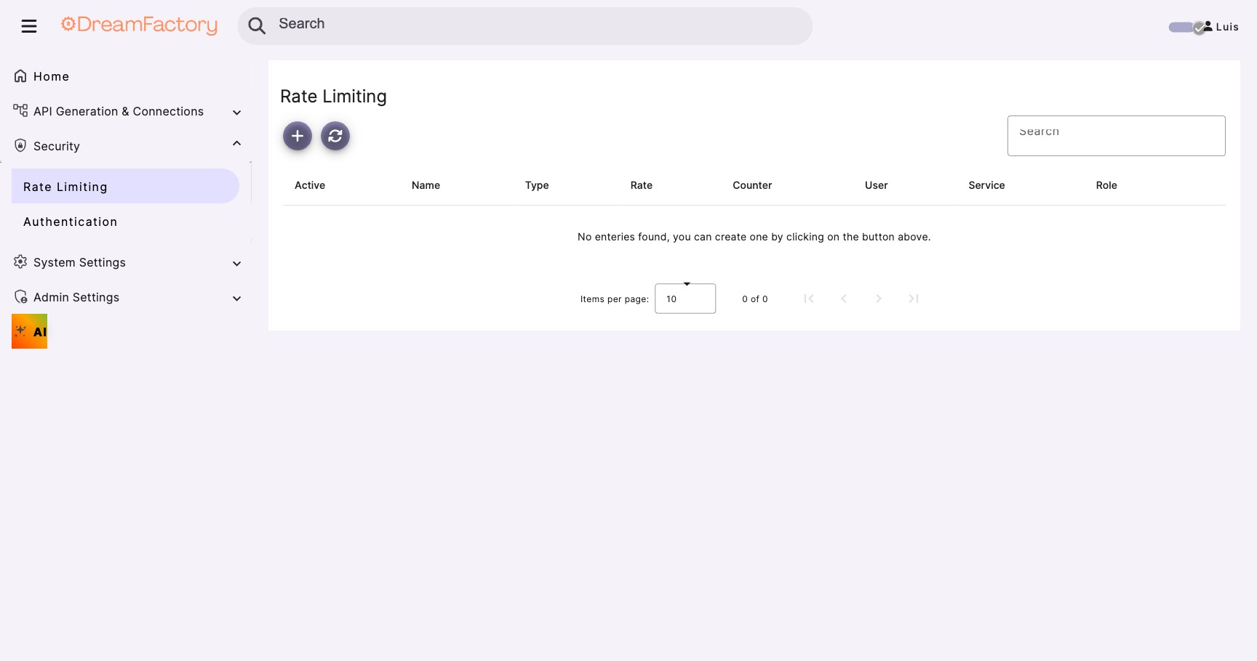The width and height of the screenshot is (1257, 661).
Task: Click the Security shield icon in sidebar
Action: pyautogui.click(x=20, y=145)
